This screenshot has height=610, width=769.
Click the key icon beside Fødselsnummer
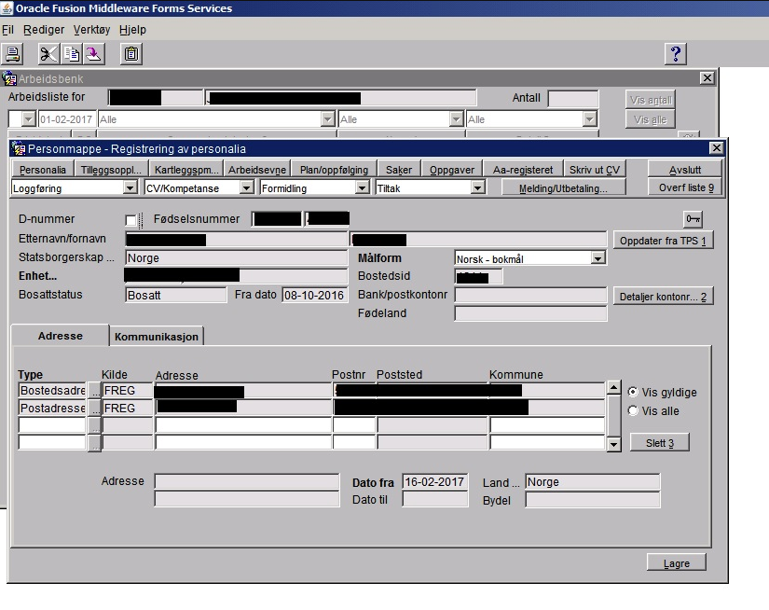click(x=693, y=219)
